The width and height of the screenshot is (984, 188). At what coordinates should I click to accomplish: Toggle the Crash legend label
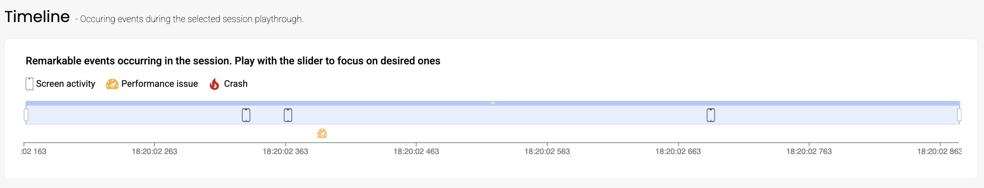pos(235,84)
